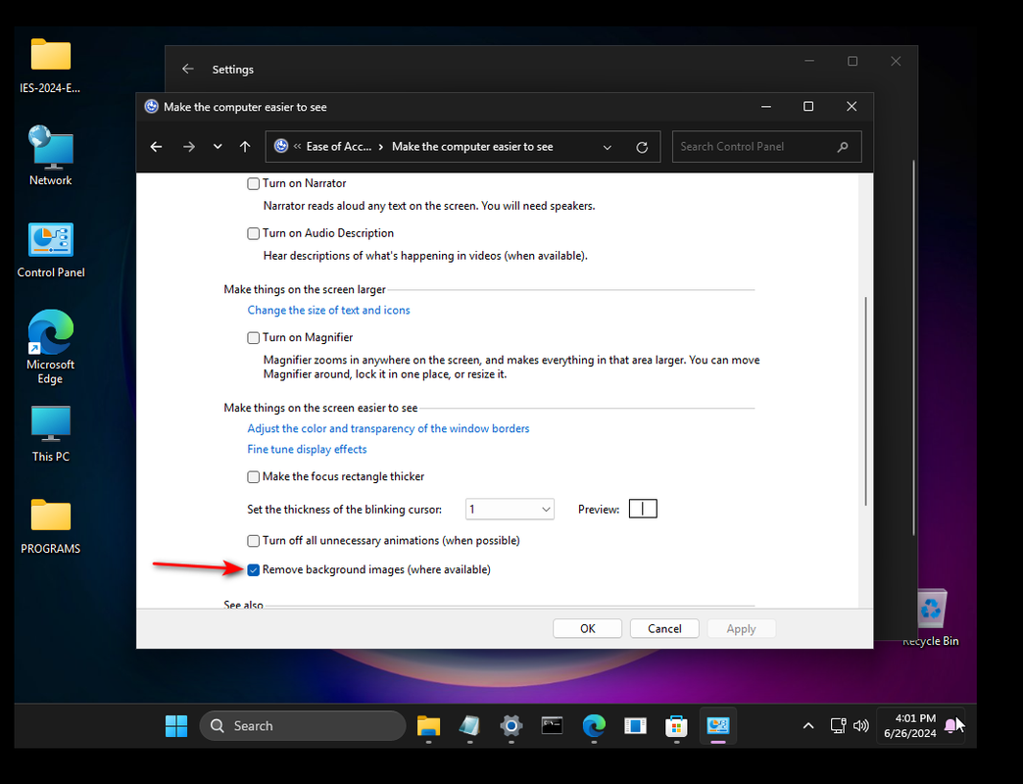Click the Control Panel window title icon
Viewport: 1023px width, 784px height.
click(151, 106)
